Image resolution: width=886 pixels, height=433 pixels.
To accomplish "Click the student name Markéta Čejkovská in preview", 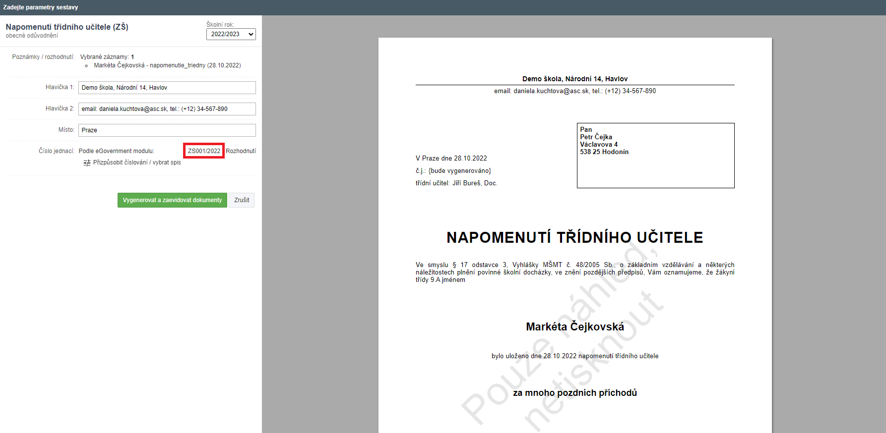I will 575,326.
